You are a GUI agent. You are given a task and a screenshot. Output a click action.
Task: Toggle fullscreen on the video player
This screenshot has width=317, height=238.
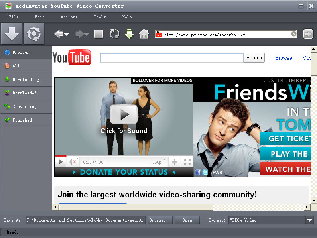(x=187, y=162)
